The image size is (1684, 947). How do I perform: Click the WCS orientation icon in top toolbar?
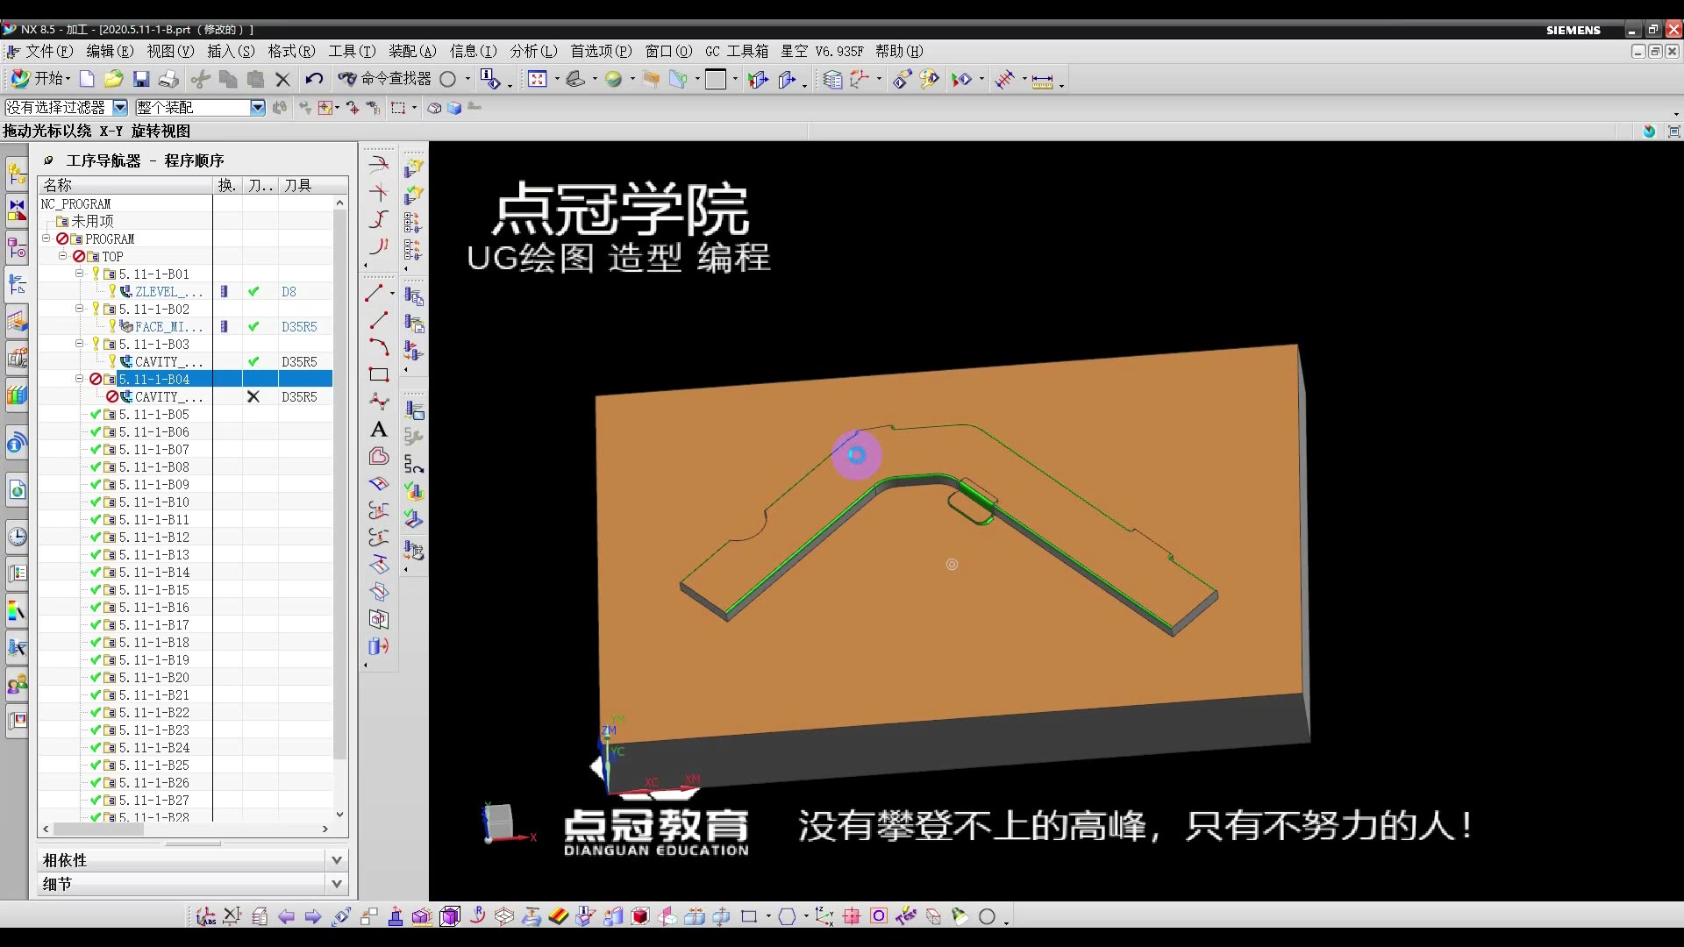(860, 80)
